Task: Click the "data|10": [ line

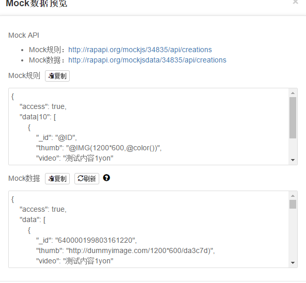Action: click(38, 117)
